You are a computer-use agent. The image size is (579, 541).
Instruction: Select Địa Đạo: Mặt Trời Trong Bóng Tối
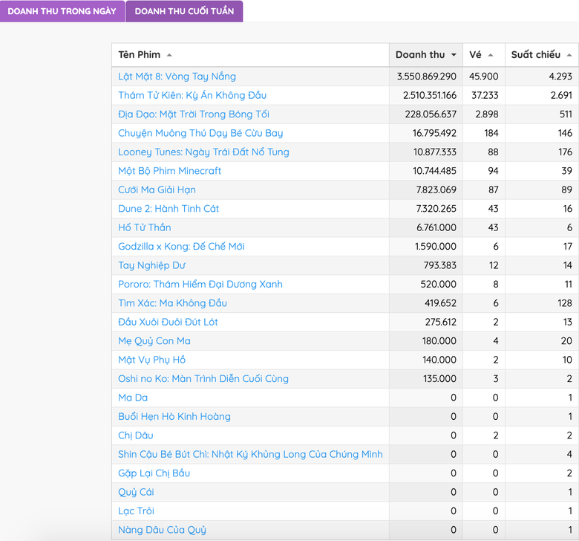pos(193,114)
